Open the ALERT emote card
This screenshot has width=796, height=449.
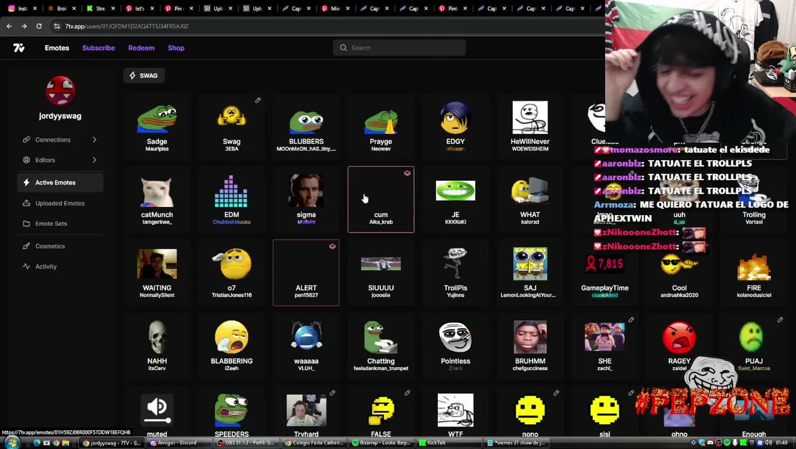click(x=306, y=273)
